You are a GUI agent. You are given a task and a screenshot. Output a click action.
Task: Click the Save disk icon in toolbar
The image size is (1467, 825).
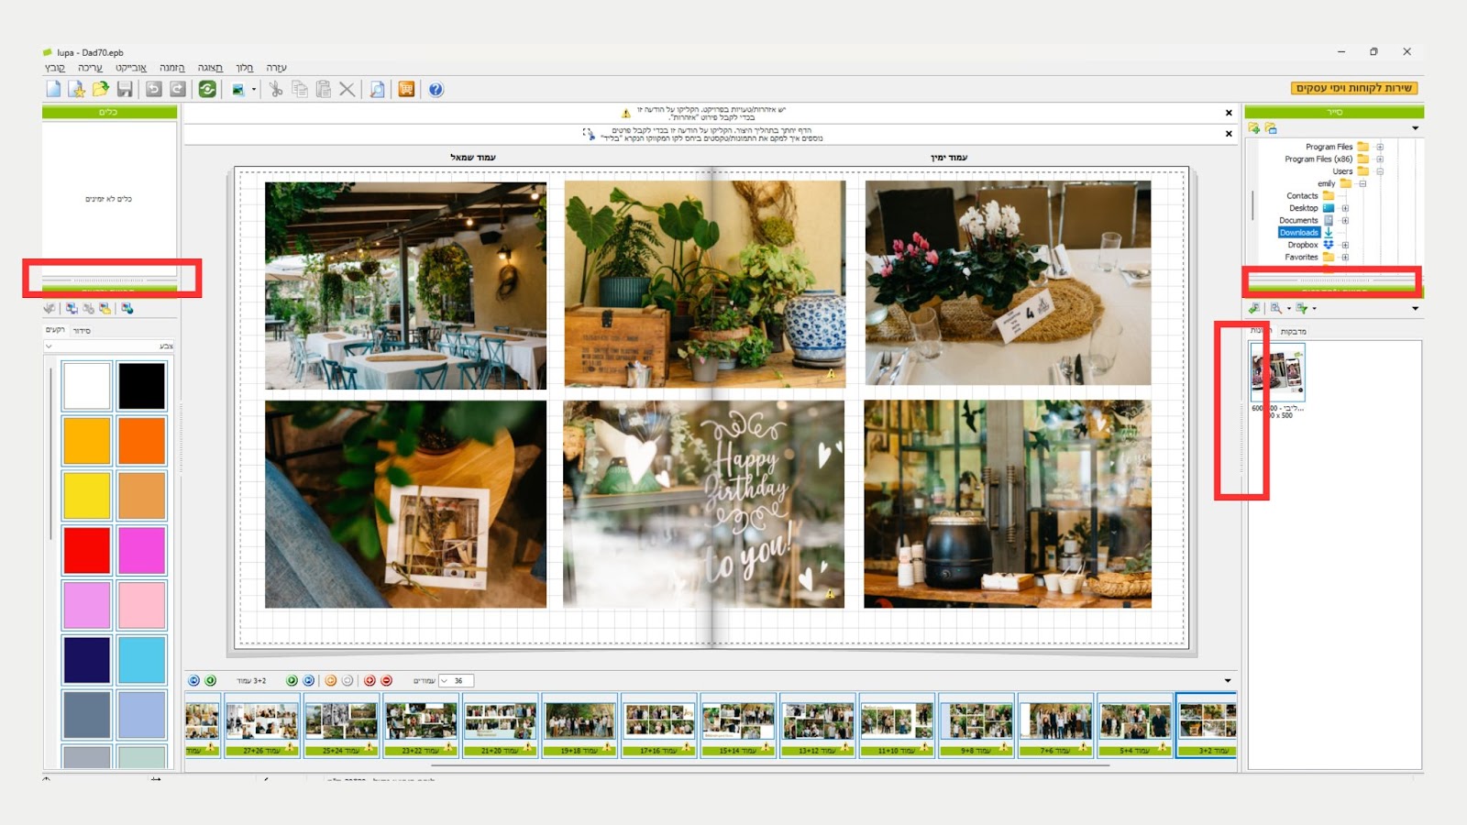(125, 89)
